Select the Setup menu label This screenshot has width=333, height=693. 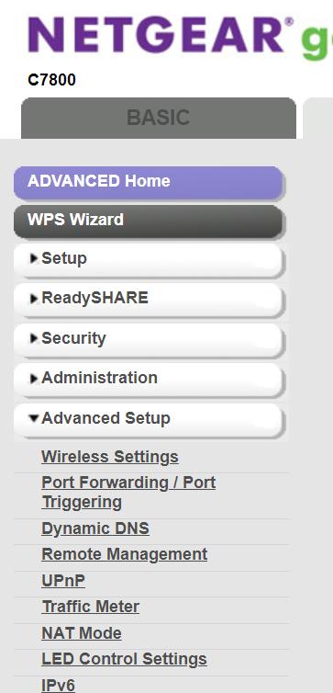tap(64, 258)
